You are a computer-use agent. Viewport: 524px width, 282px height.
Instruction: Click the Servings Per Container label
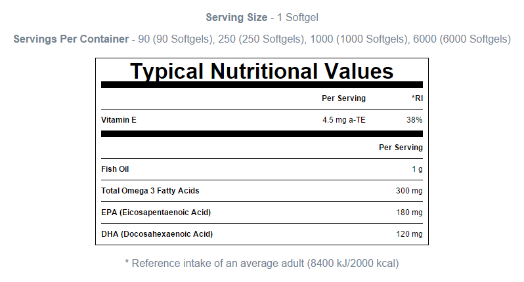(71, 39)
